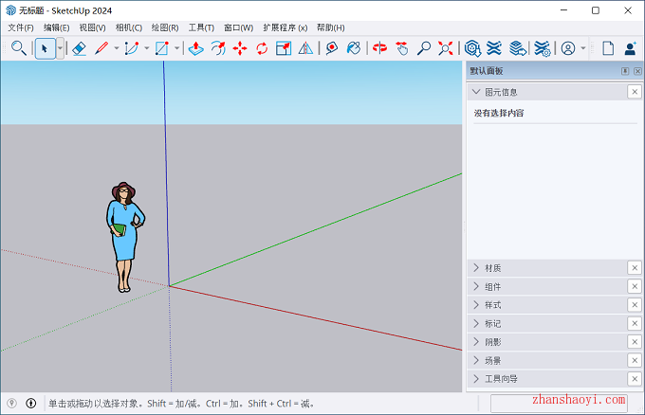
Task: Pin the 默认面板 tray
Action: [625, 71]
